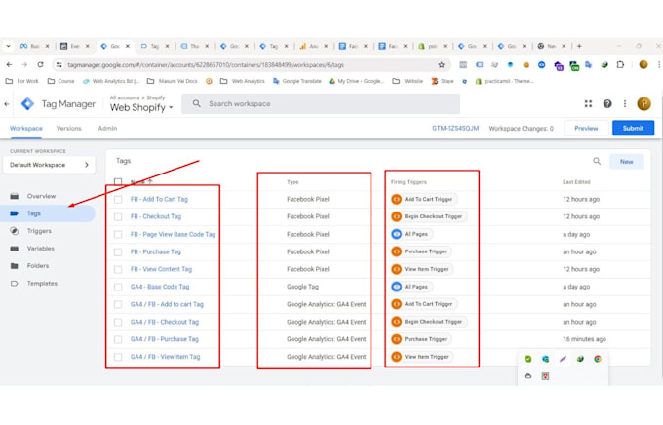Expand the Default Workspace chevron
The height and width of the screenshot is (425, 663).
pos(87,165)
